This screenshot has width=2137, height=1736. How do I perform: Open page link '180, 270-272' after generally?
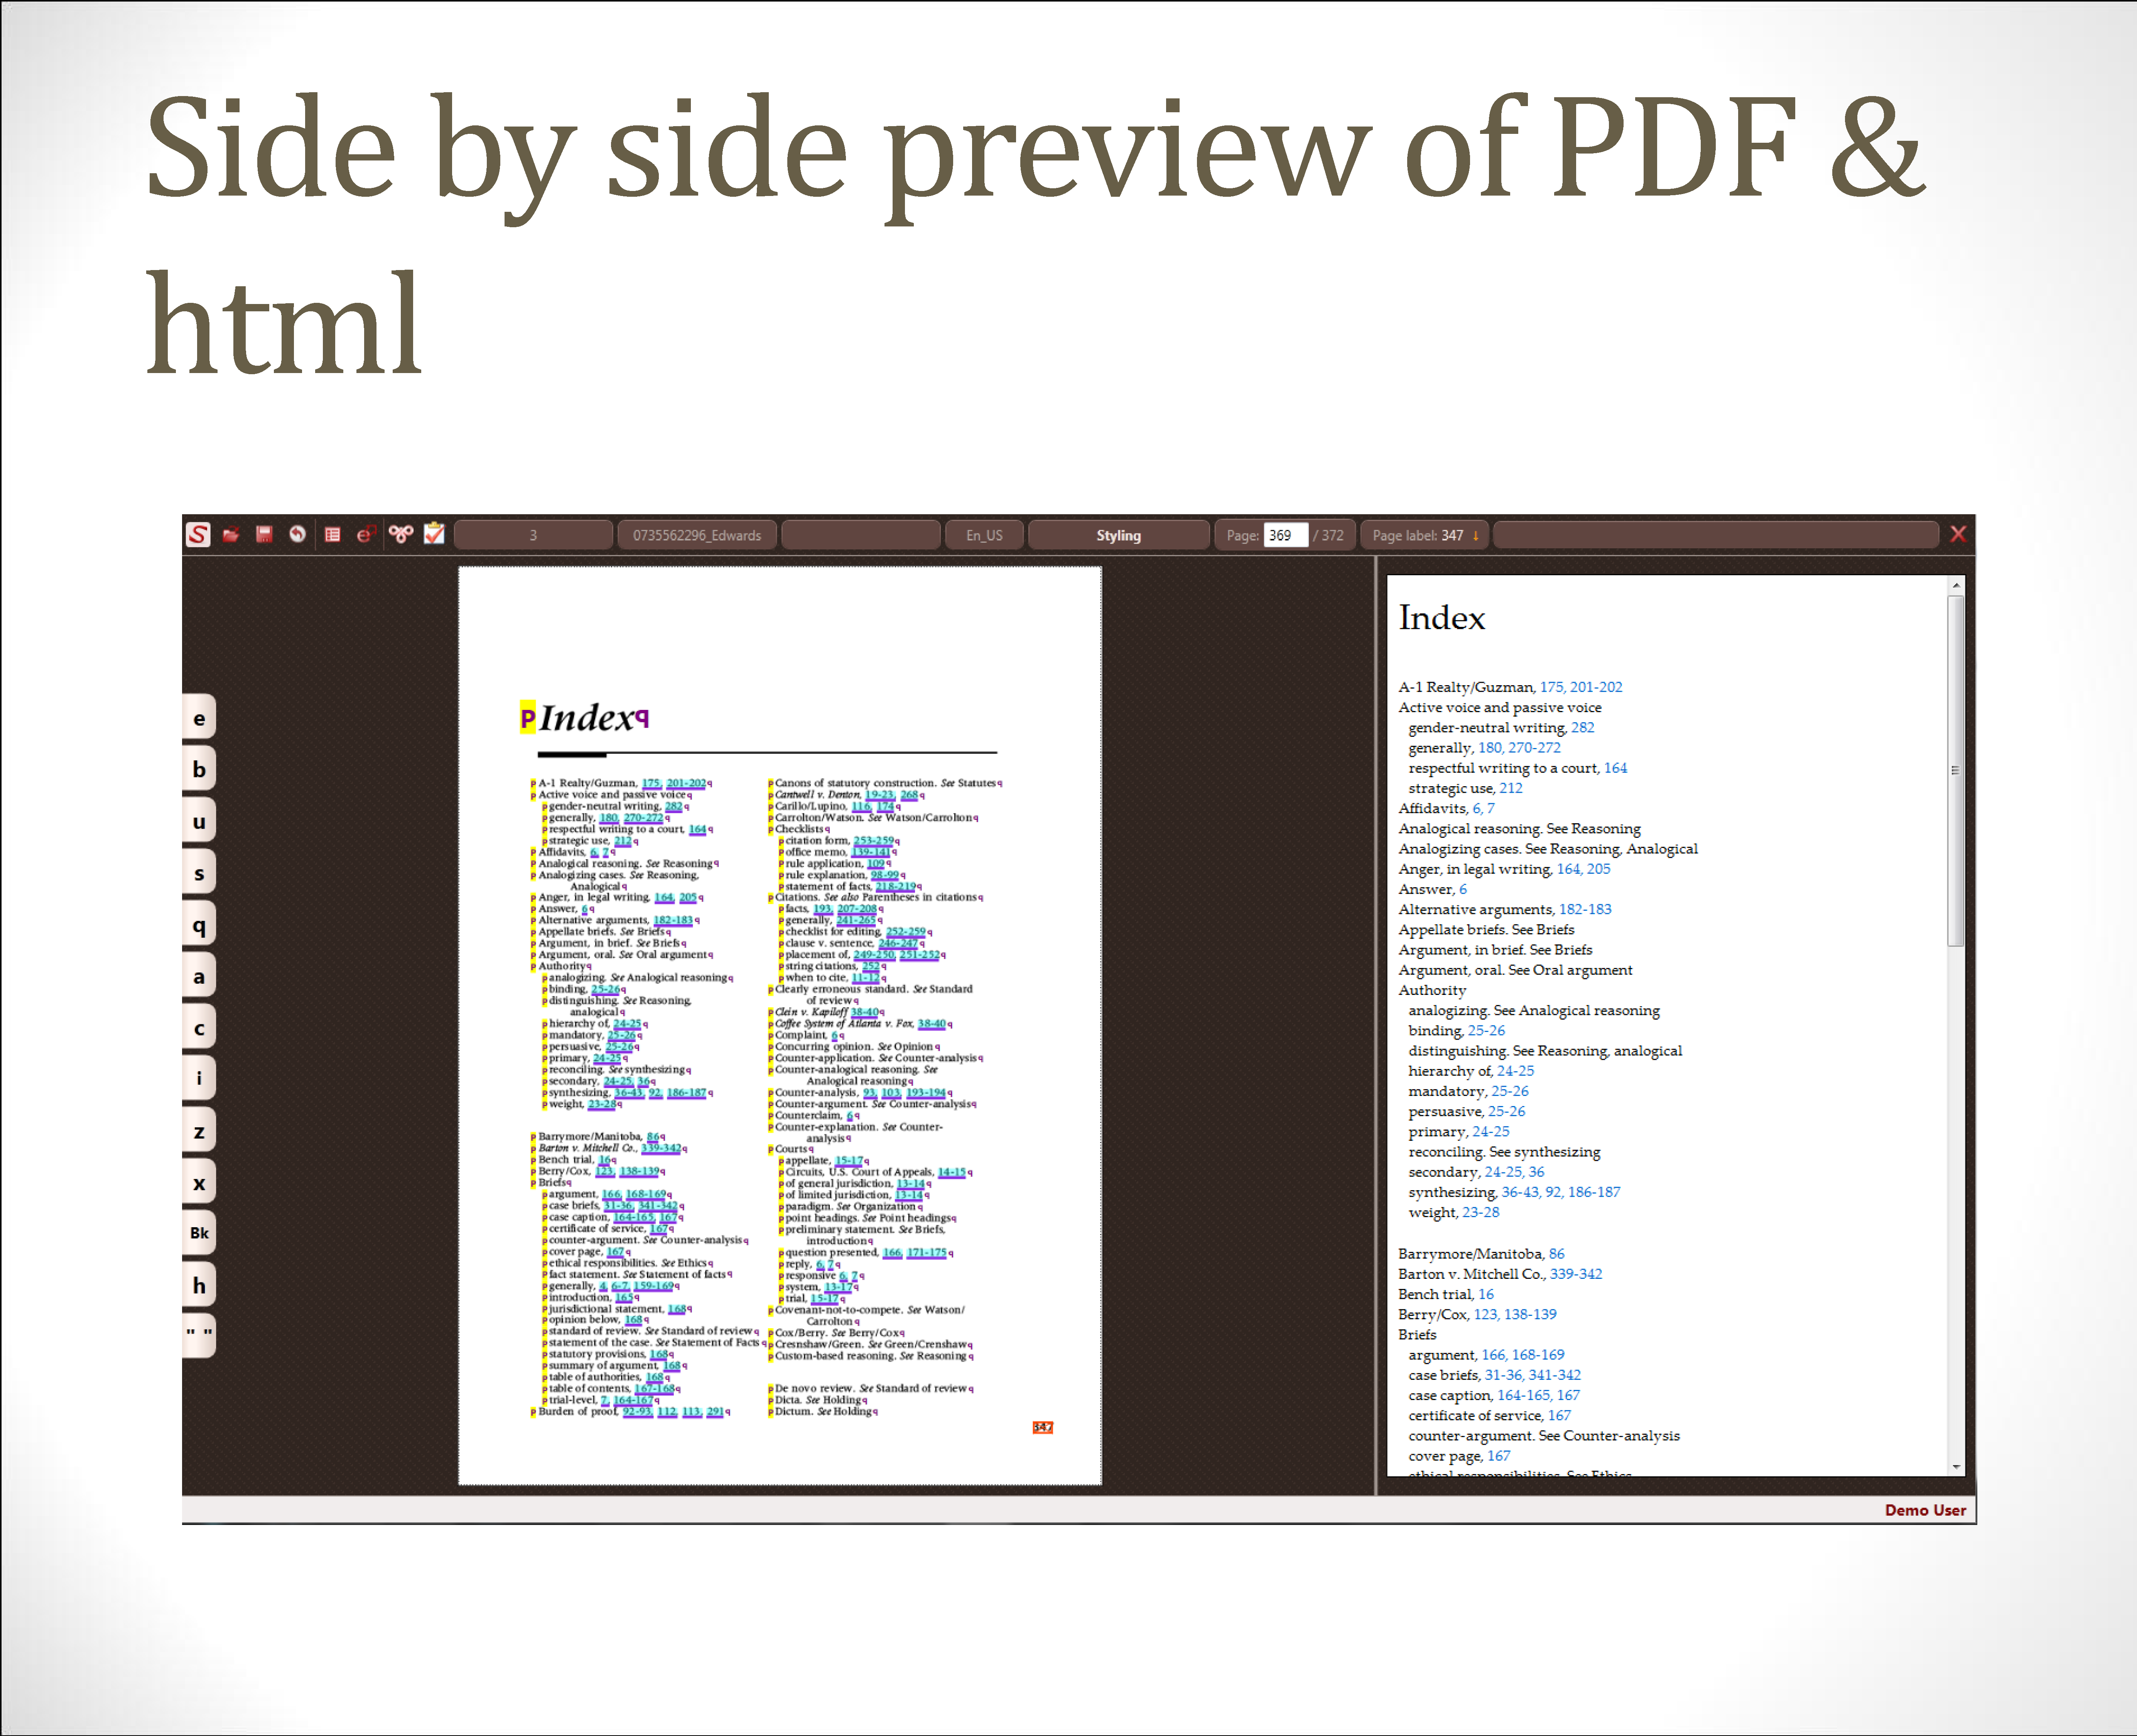pos(1519,748)
